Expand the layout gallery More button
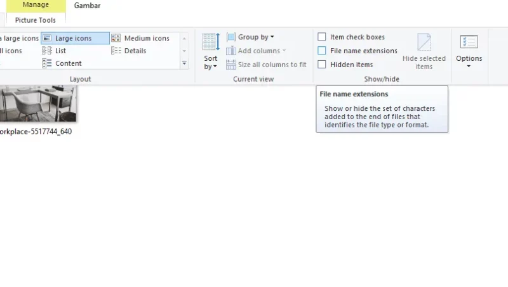The height and width of the screenshot is (287, 508). [184, 63]
